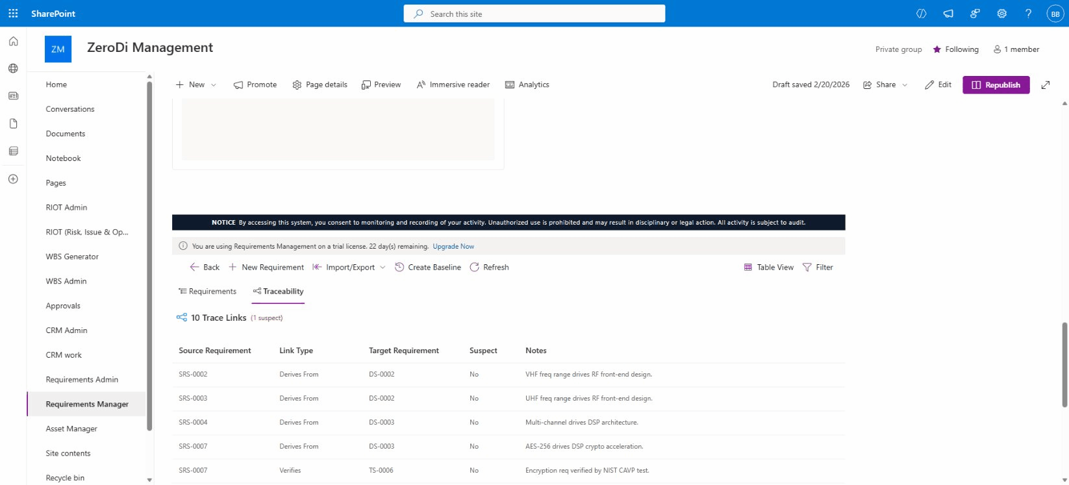Viewport: 1069px width, 485px height.
Task: Click Create Baseline
Action: pyautogui.click(x=428, y=267)
